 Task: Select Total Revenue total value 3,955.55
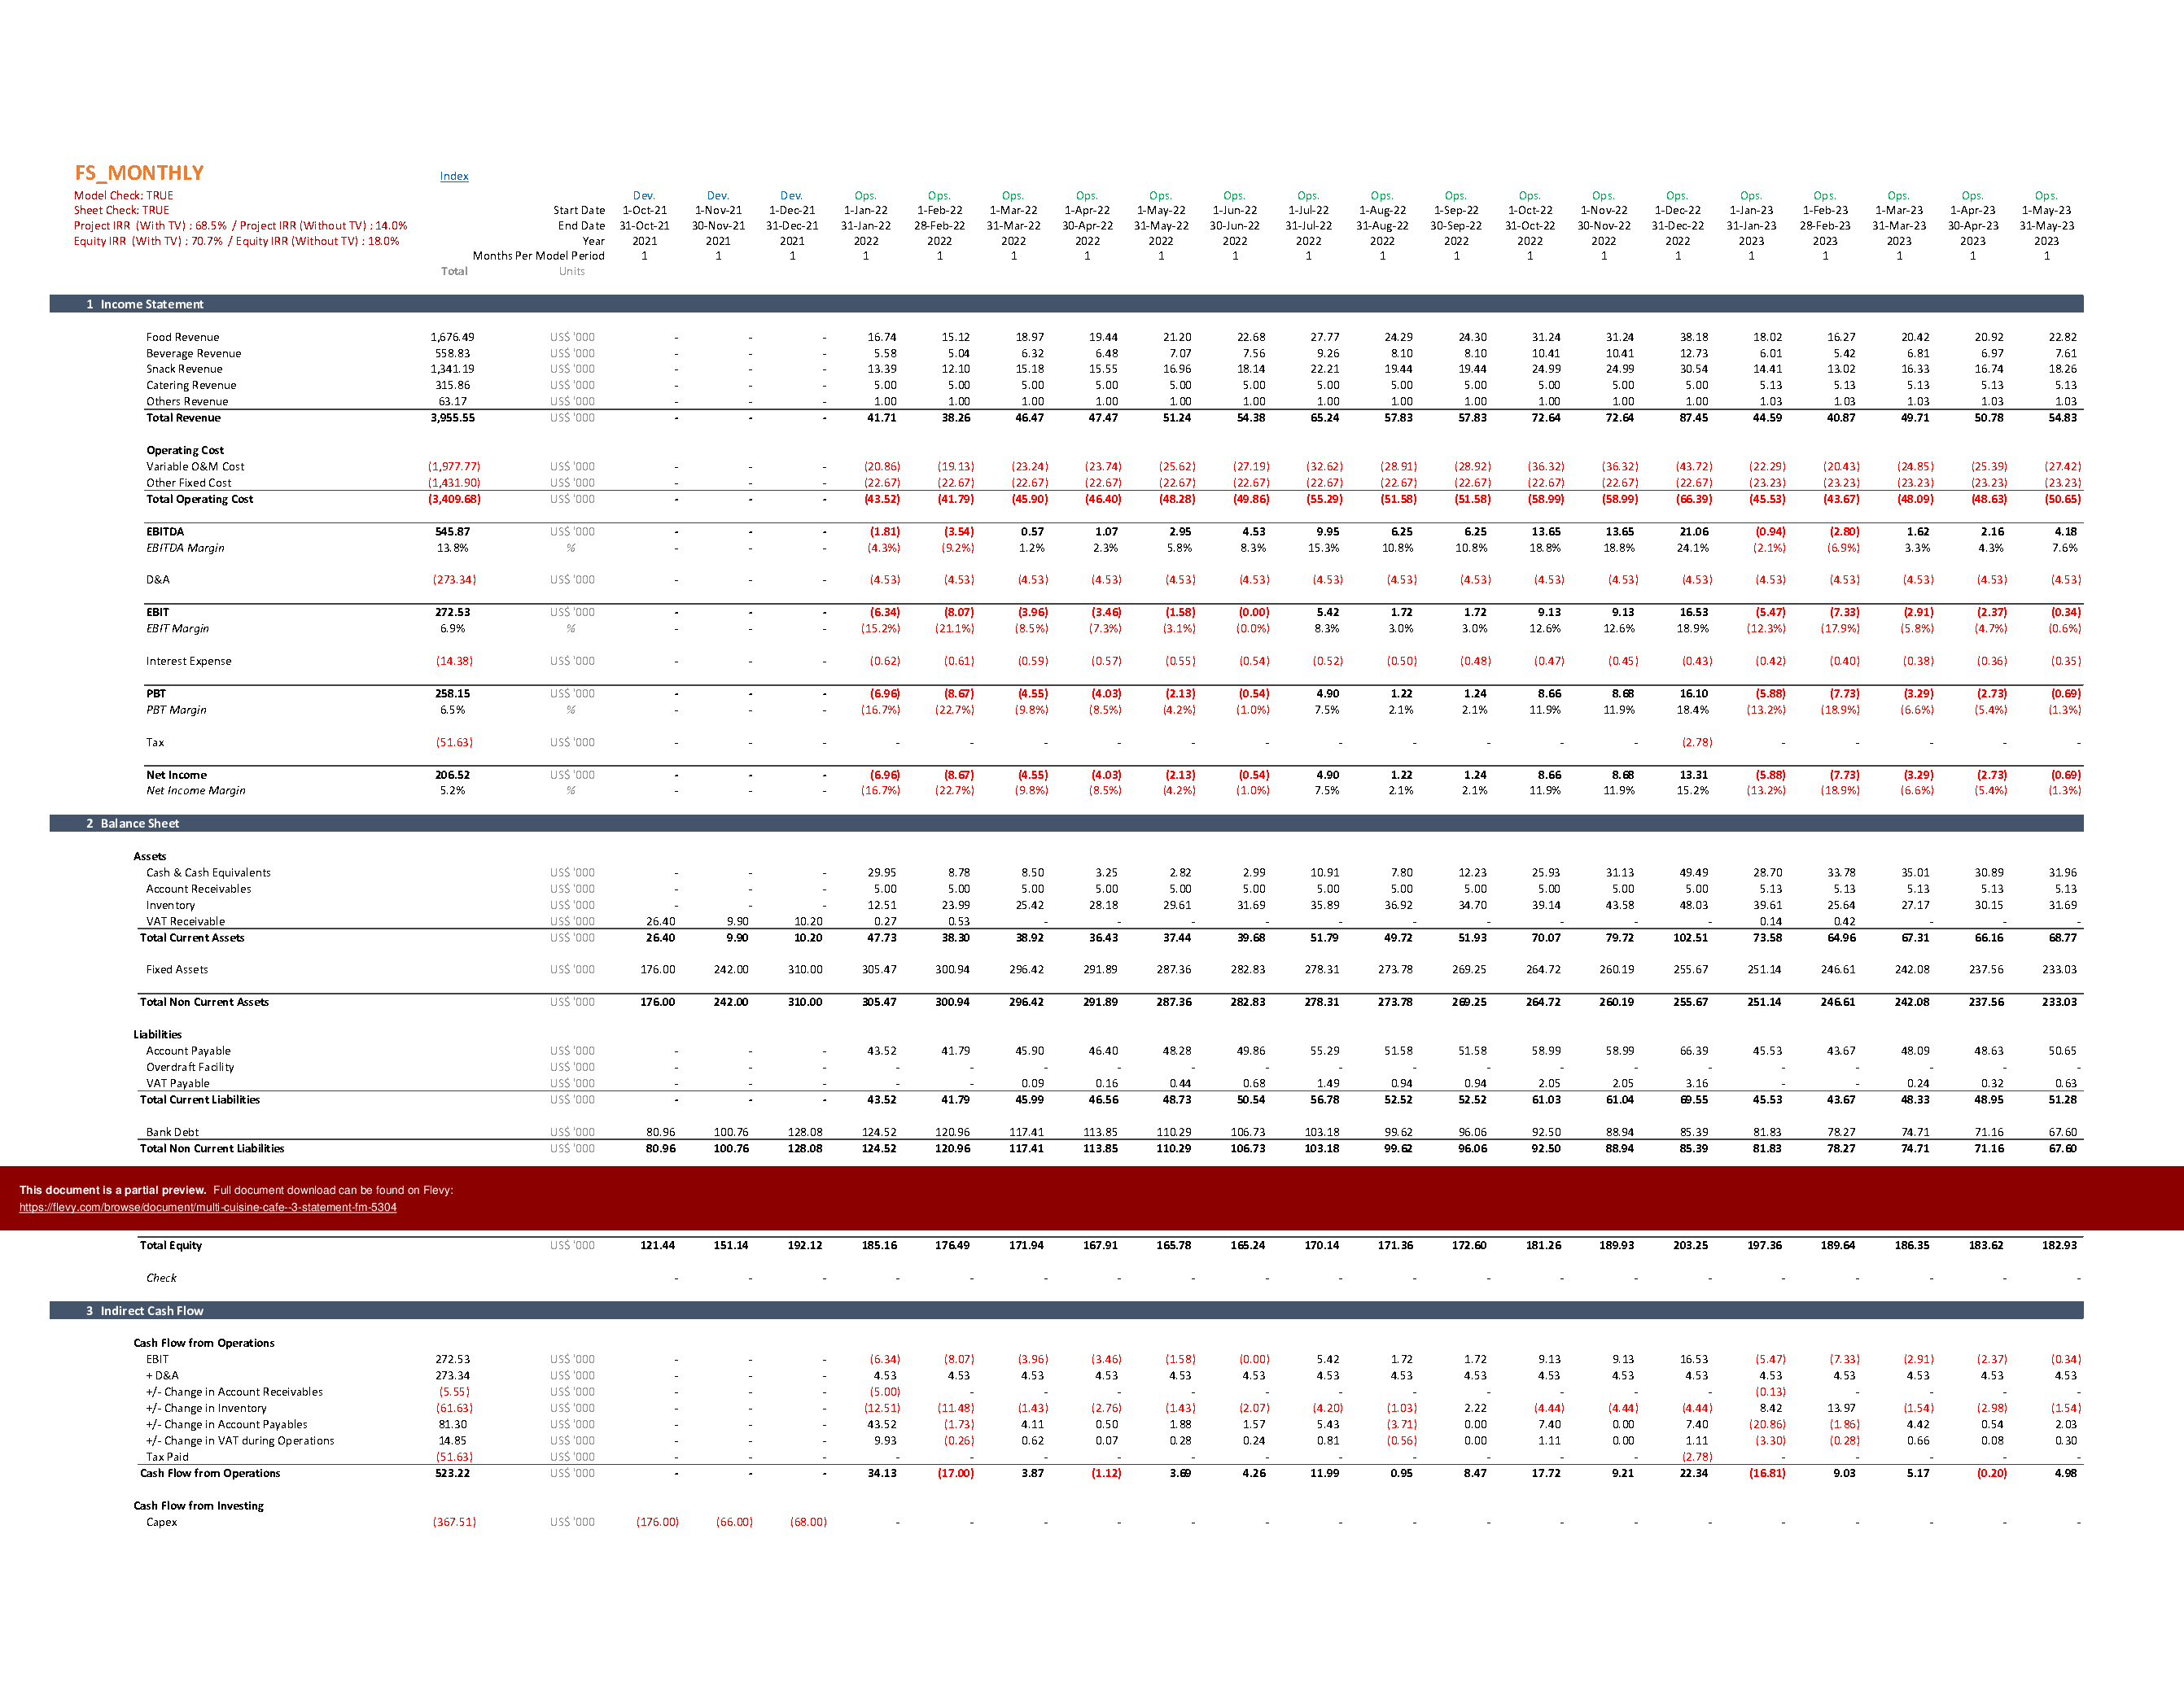452,418
